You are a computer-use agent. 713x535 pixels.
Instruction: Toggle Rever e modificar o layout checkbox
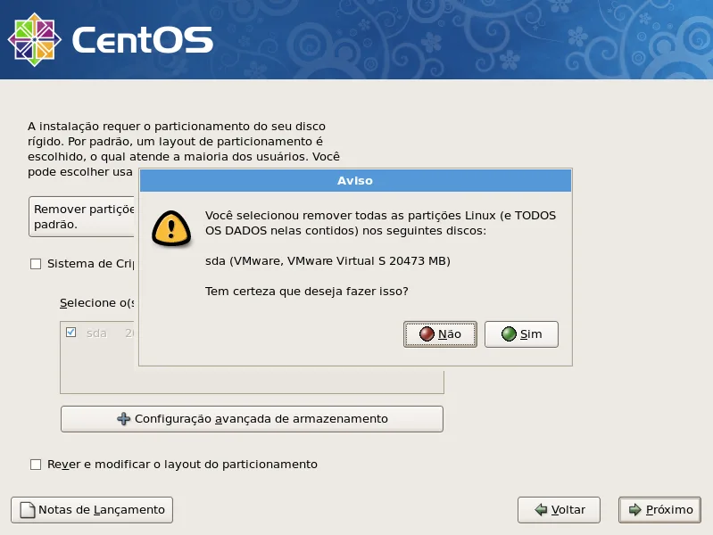tap(36, 464)
